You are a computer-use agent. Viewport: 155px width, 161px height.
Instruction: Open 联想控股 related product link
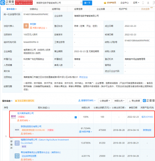[147, 130]
